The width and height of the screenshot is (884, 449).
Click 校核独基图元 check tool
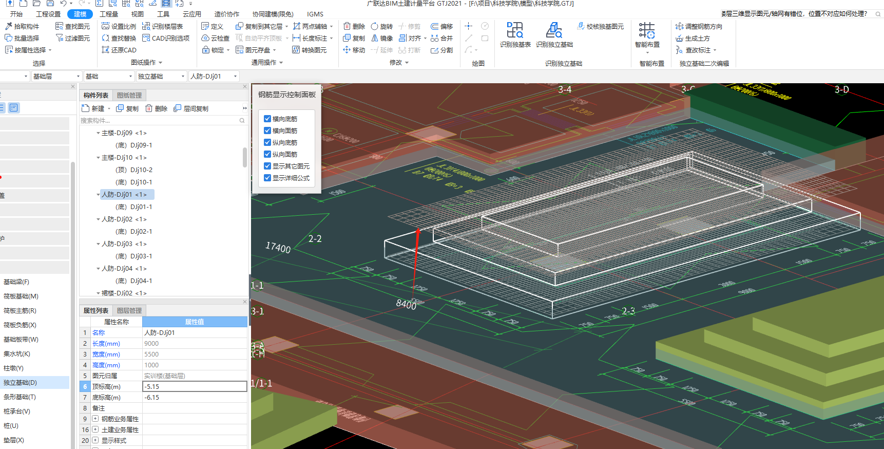coord(600,26)
